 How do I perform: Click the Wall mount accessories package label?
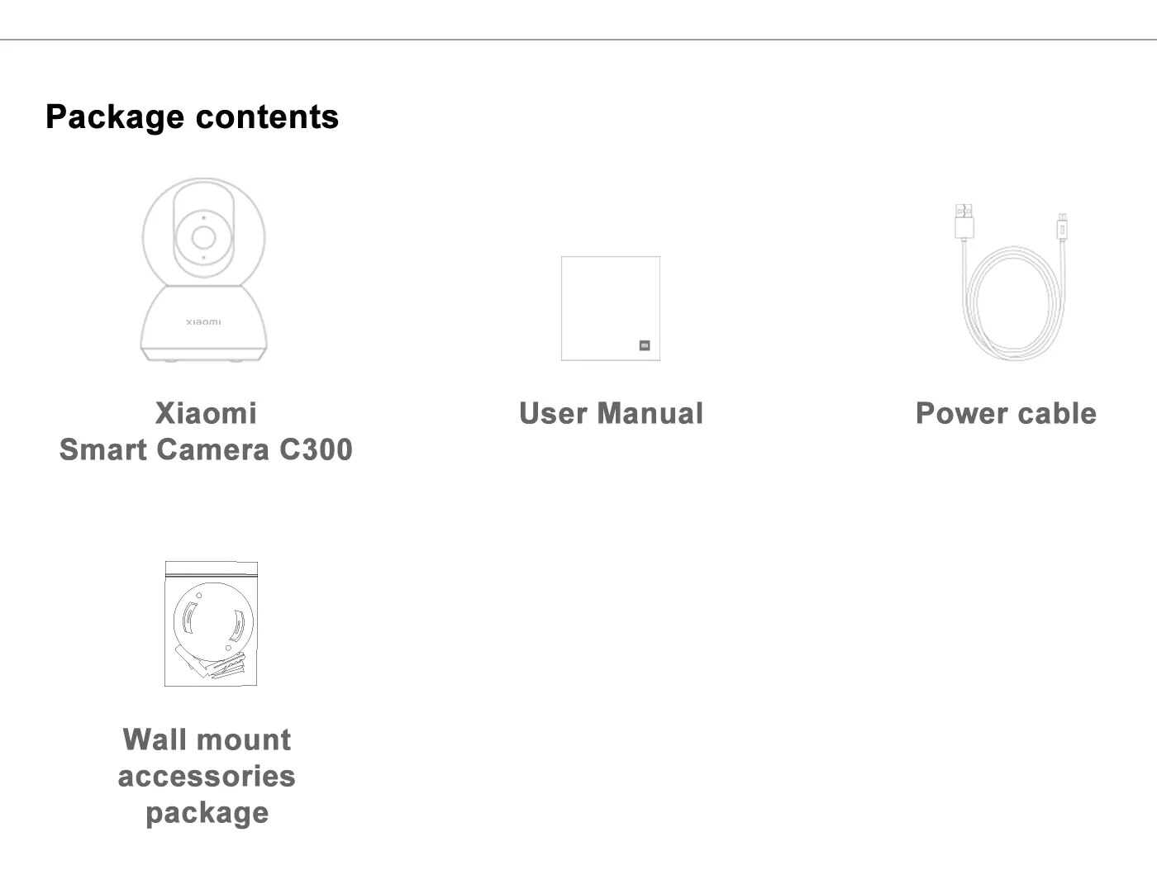tap(207, 776)
